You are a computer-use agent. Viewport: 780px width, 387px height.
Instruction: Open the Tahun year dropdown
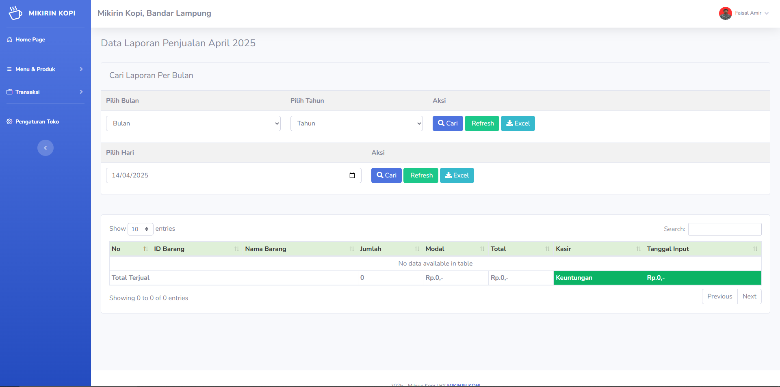pyautogui.click(x=357, y=123)
